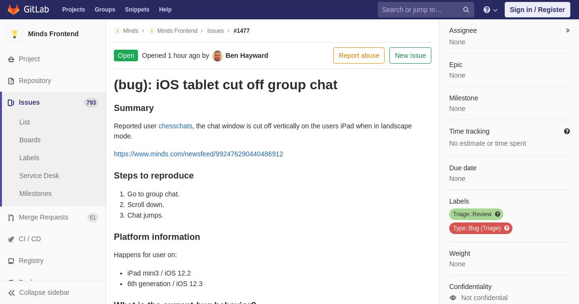
Task: Click the Minds breadcrumb avatar icon
Action: click(x=117, y=31)
